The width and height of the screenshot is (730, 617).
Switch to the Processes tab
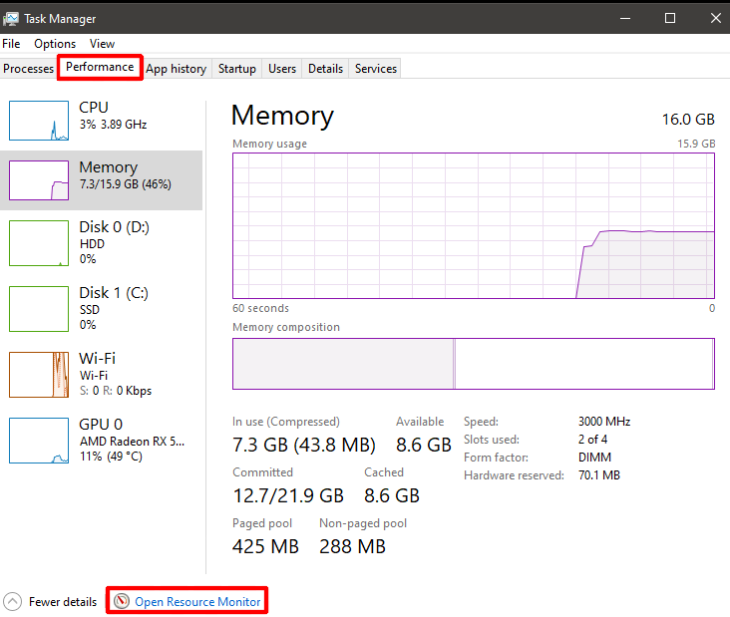click(28, 69)
